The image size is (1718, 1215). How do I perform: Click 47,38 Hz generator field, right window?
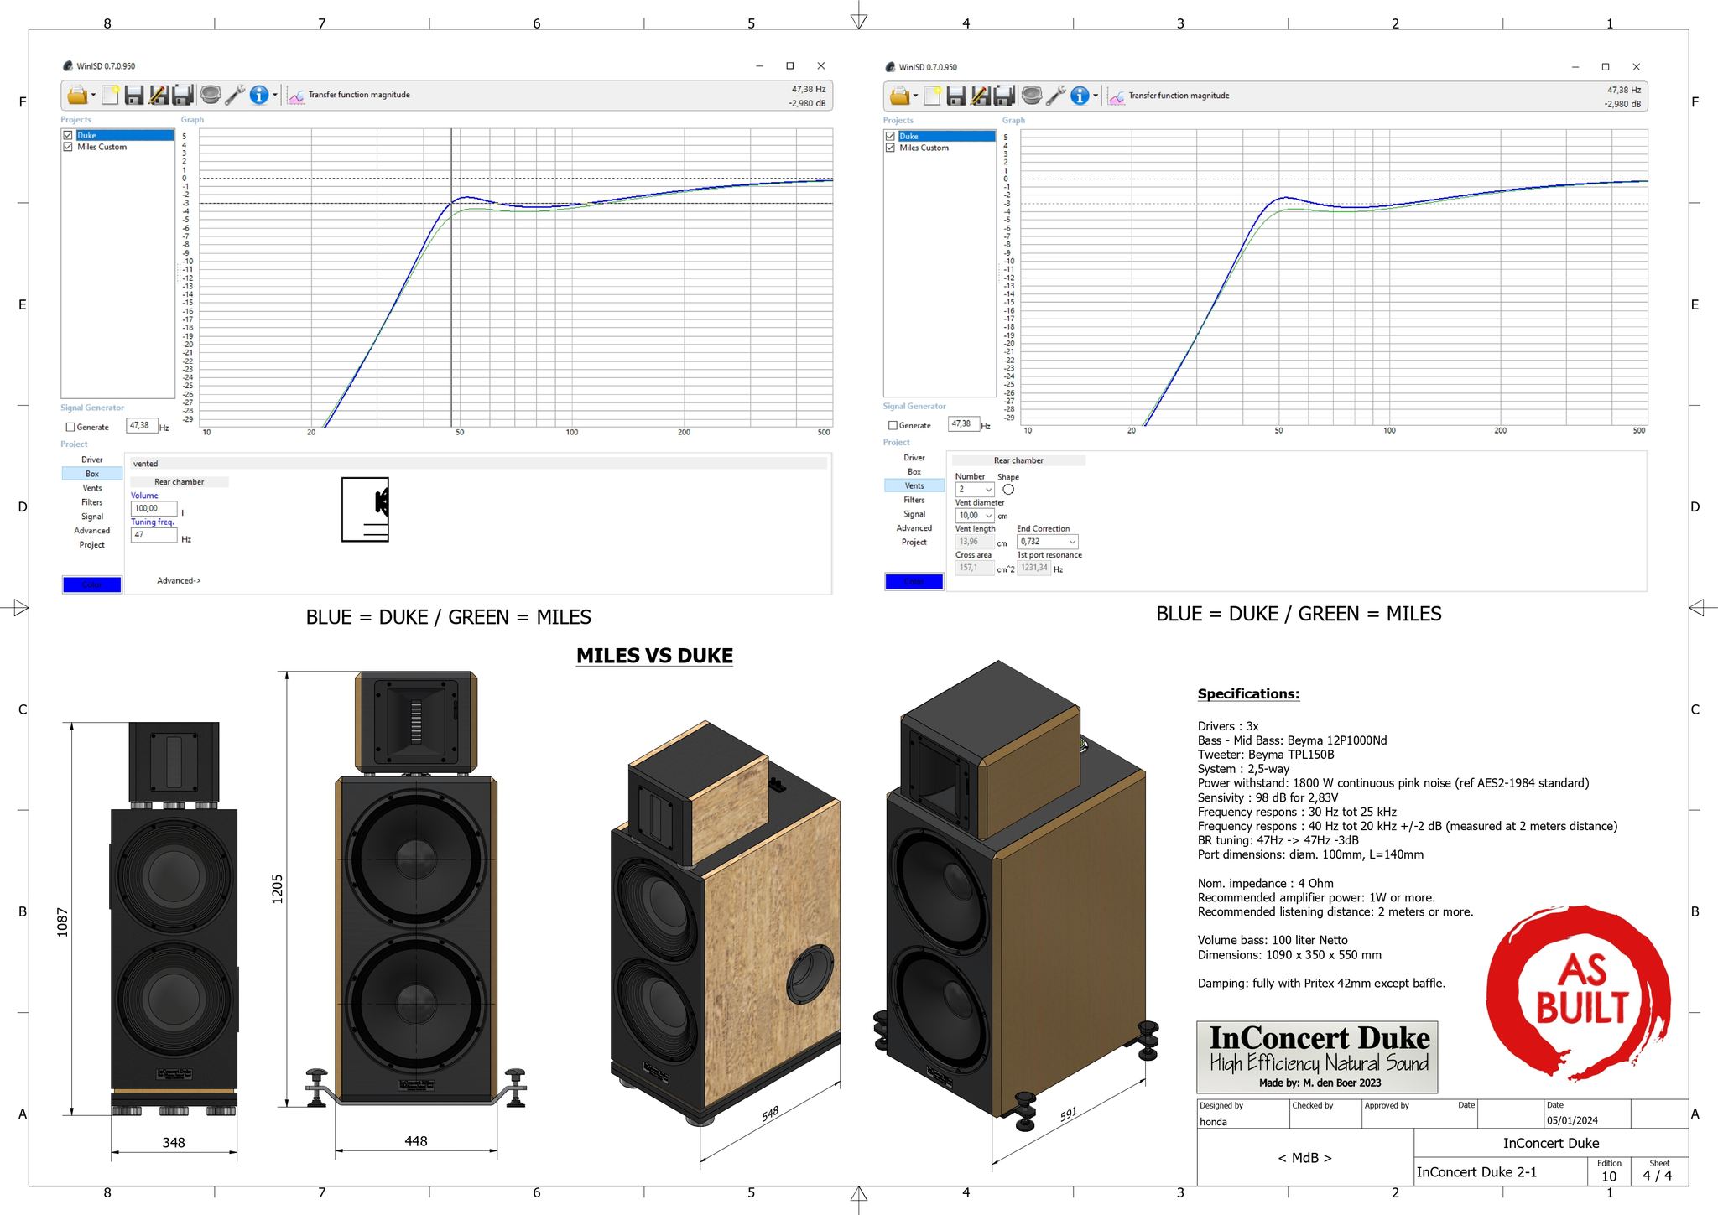[965, 424]
